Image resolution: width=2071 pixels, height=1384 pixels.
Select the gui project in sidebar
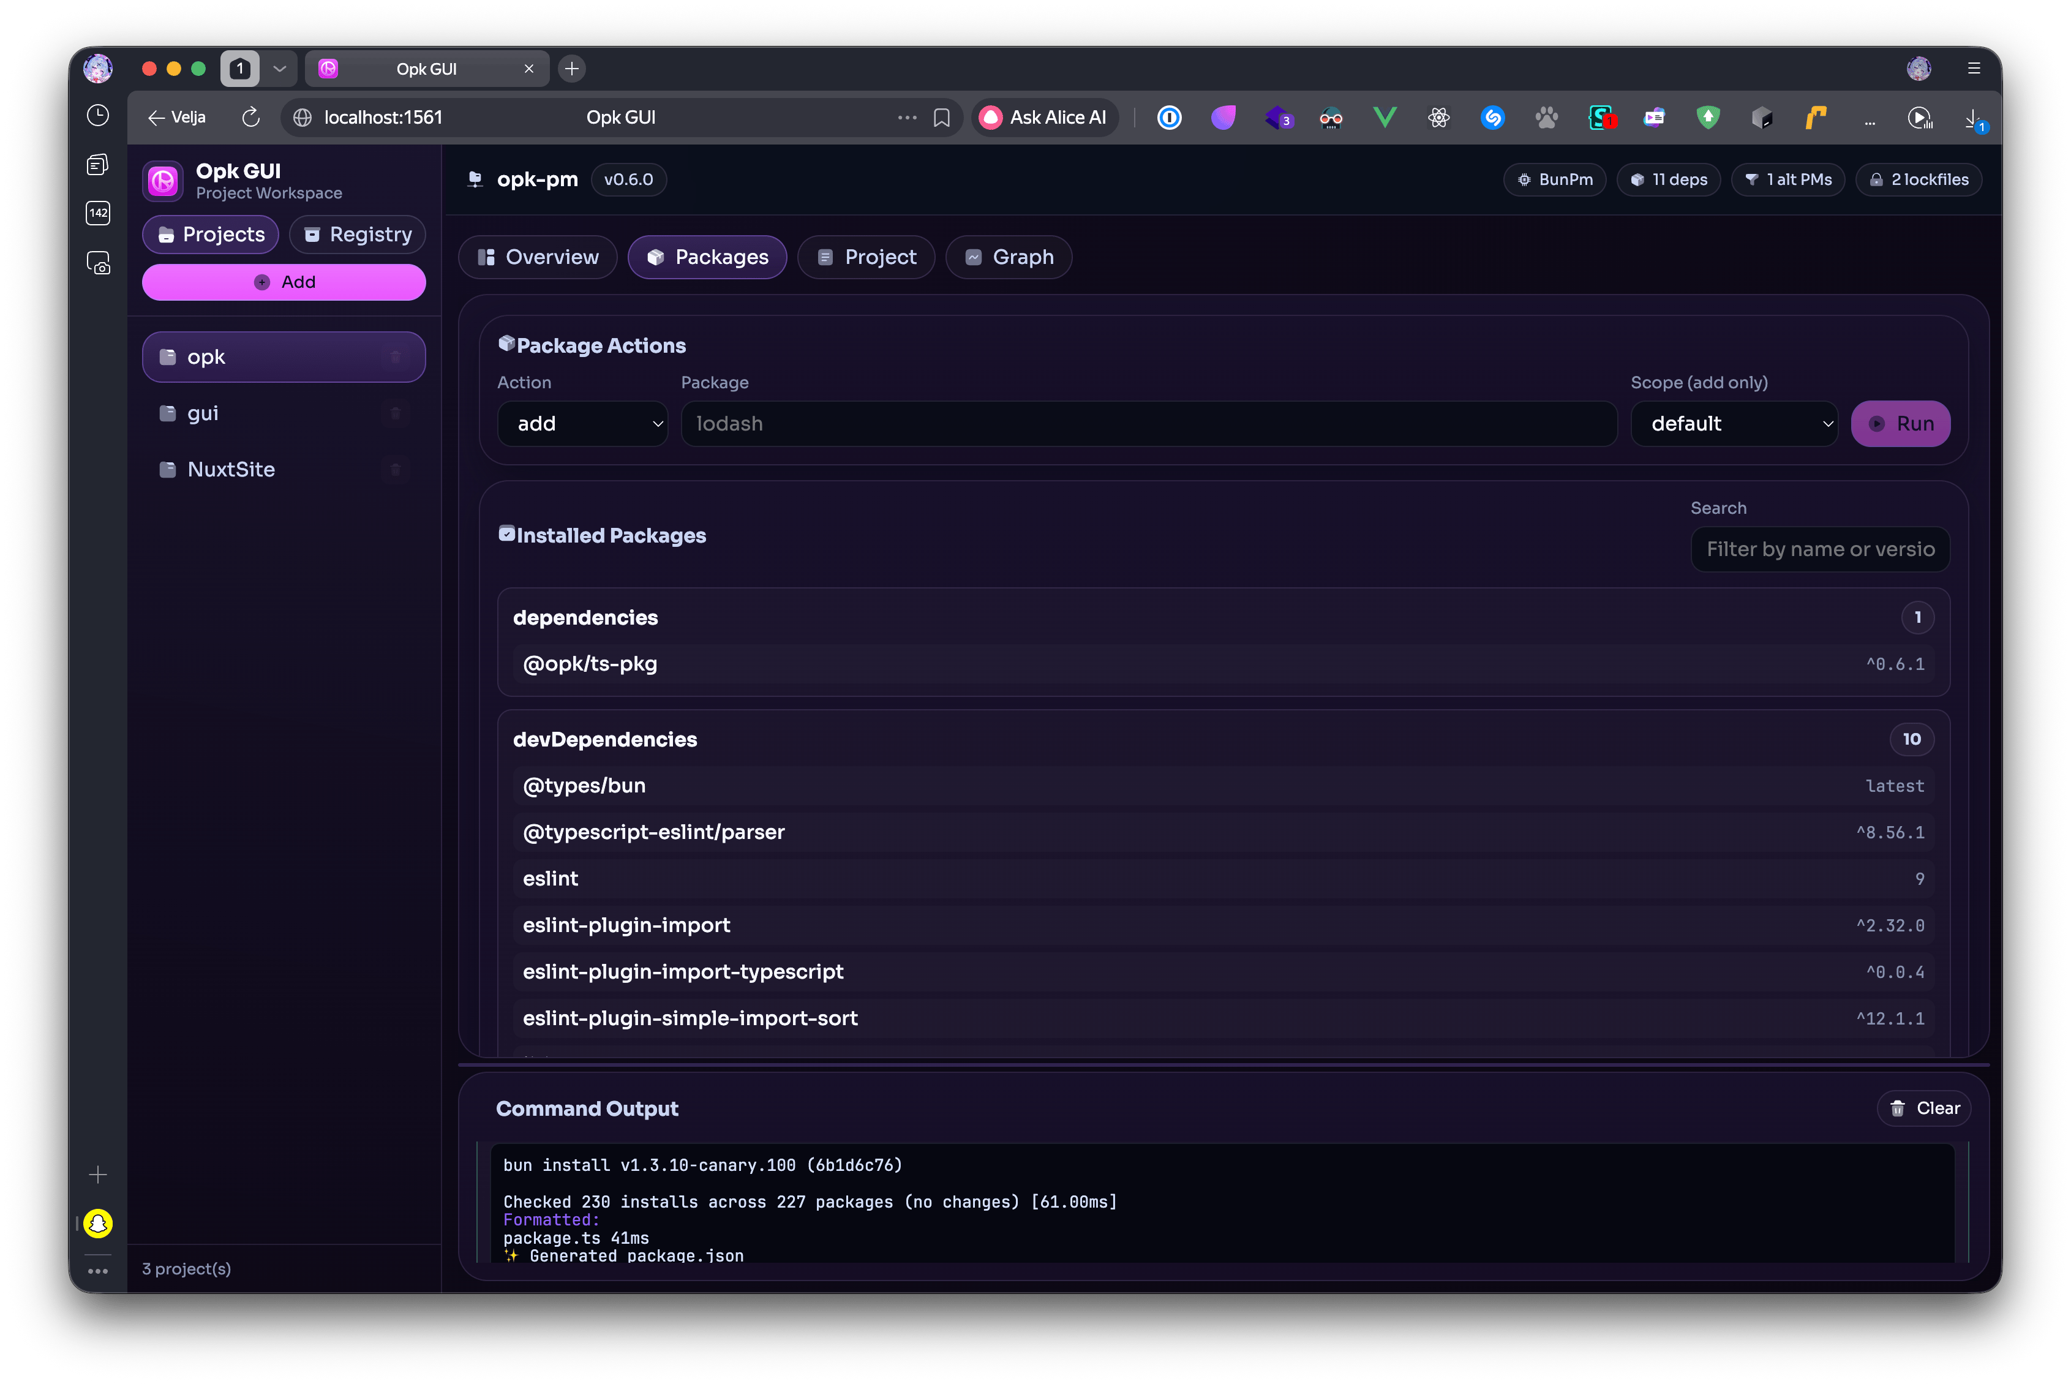(x=284, y=413)
